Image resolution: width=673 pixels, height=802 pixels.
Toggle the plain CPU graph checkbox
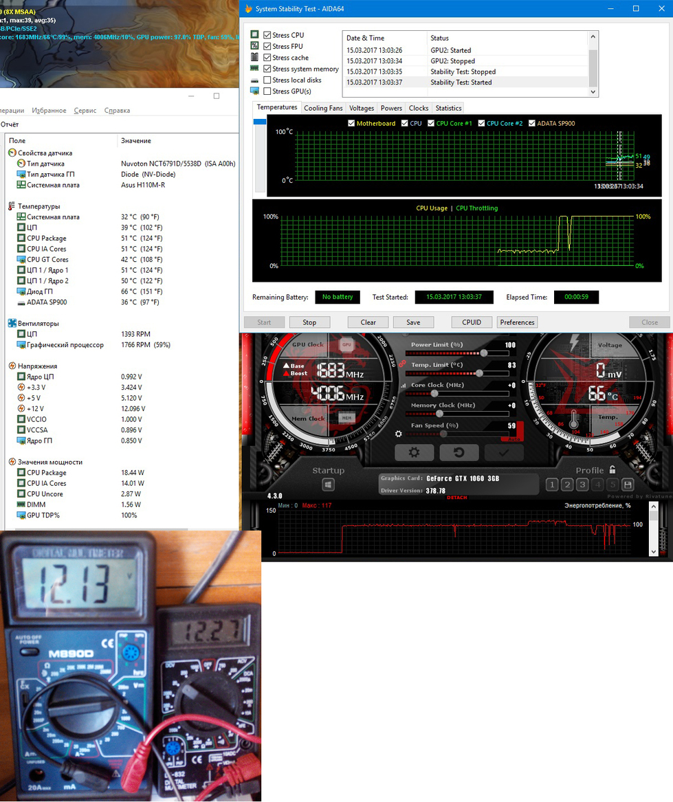tap(405, 123)
